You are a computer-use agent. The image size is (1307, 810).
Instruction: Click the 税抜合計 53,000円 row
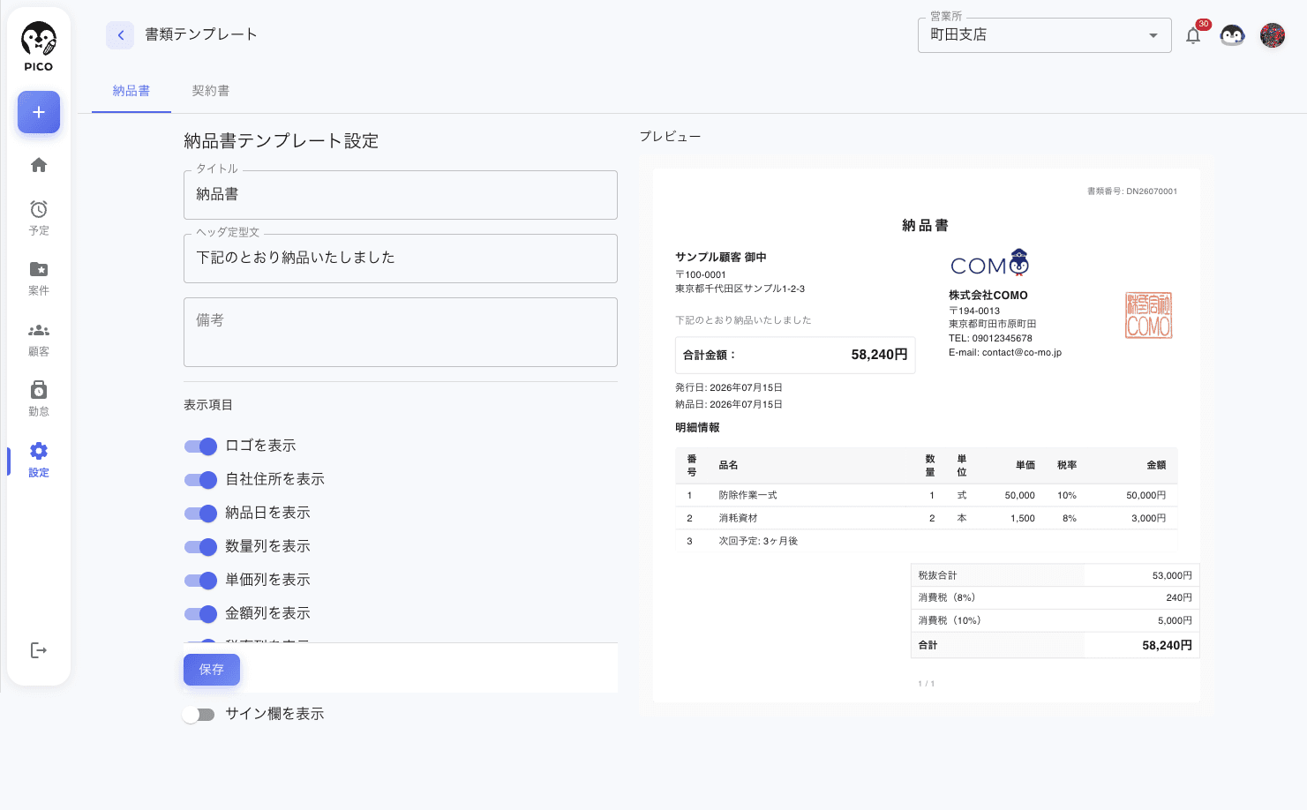coord(1055,575)
